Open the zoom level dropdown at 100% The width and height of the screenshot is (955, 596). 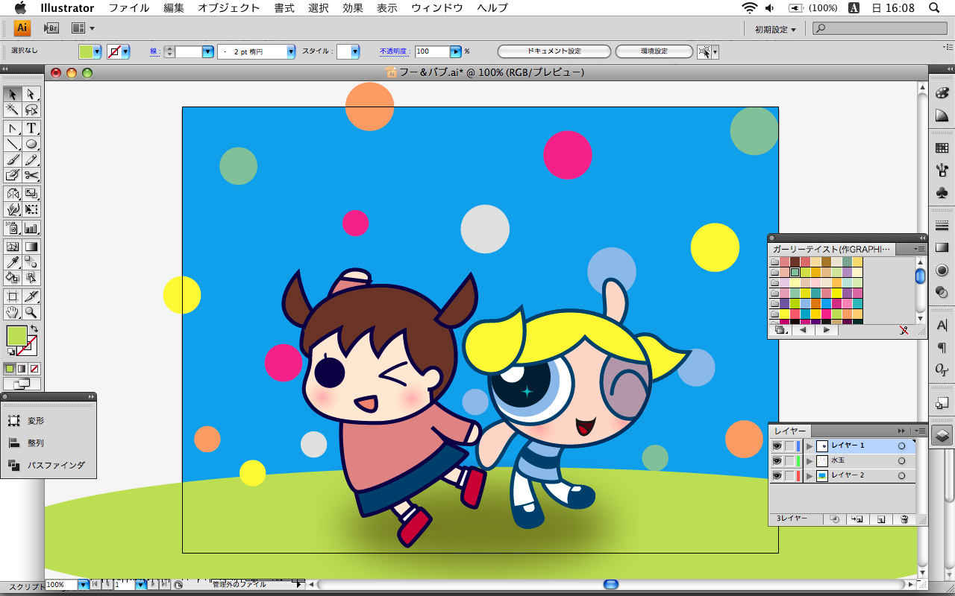click(84, 585)
